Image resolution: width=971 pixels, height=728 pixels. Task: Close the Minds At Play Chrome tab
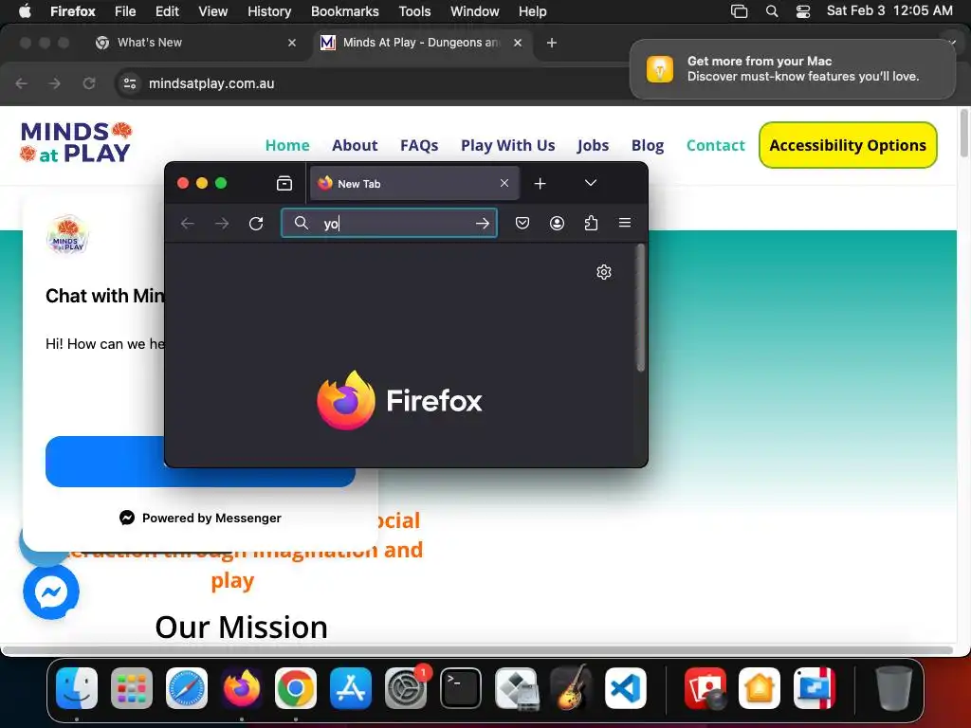[518, 43]
